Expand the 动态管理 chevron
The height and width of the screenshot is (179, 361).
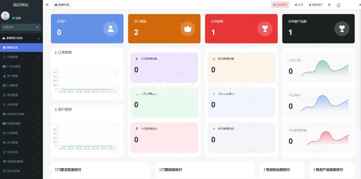[39, 105]
